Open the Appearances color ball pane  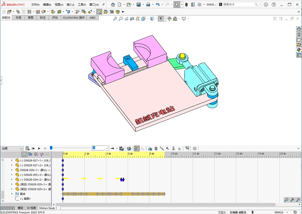[299, 50]
